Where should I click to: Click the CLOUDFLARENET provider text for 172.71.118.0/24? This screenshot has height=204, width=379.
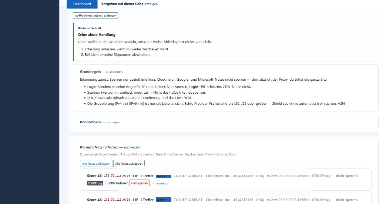pos(219,176)
